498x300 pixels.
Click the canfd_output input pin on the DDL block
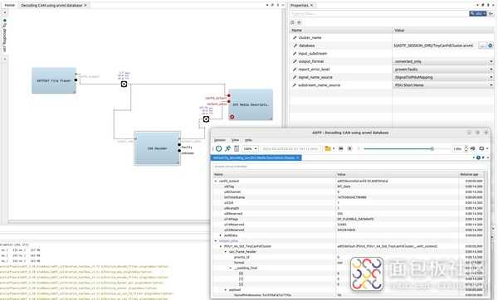pos(229,95)
